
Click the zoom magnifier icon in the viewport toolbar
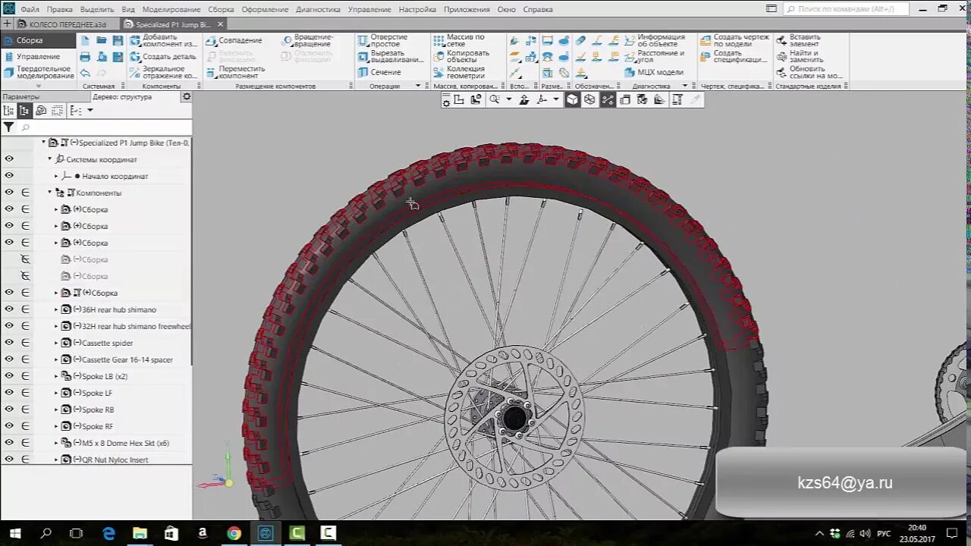tap(495, 99)
